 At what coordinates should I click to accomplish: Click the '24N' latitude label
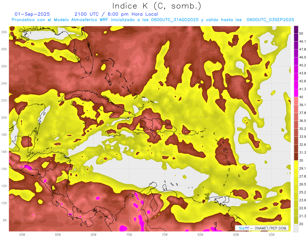tap(4, 83)
